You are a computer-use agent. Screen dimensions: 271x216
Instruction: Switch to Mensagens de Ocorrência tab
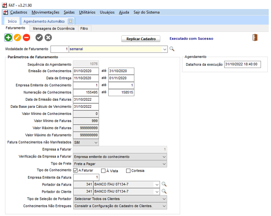(x=54, y=28)
